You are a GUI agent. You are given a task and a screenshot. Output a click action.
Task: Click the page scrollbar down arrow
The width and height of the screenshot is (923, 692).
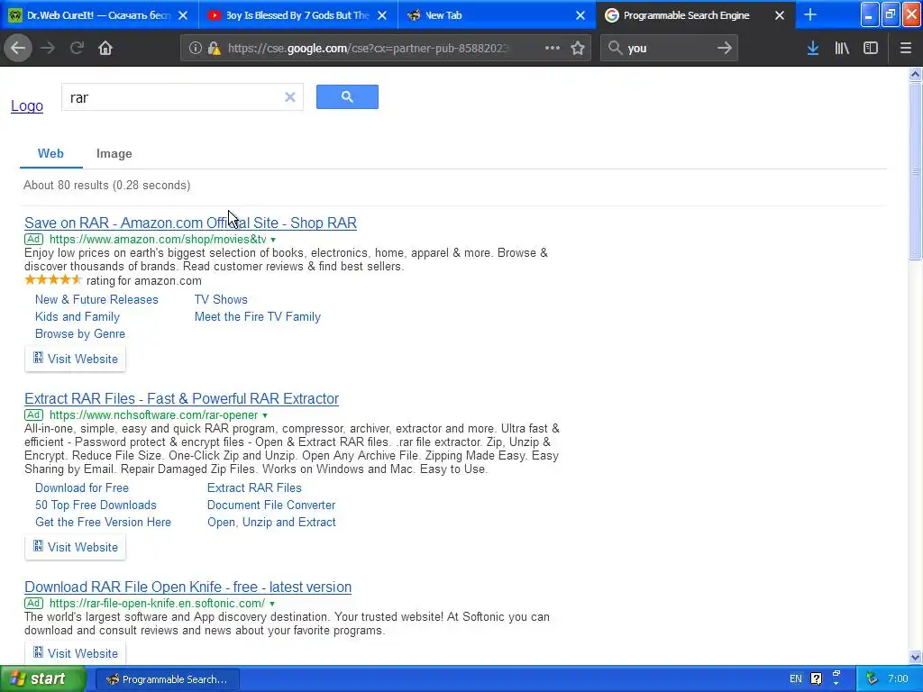pyautogui.click(x=915, y=657)
